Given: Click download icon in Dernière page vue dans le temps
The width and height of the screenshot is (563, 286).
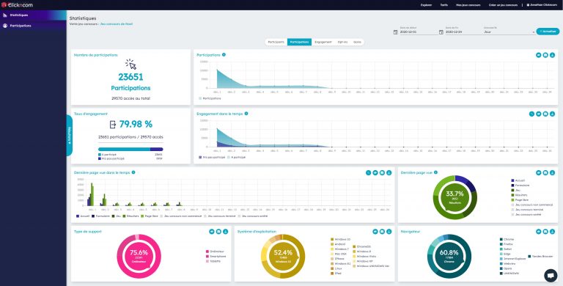Looking at the screenshot, I should click(389, 173).
